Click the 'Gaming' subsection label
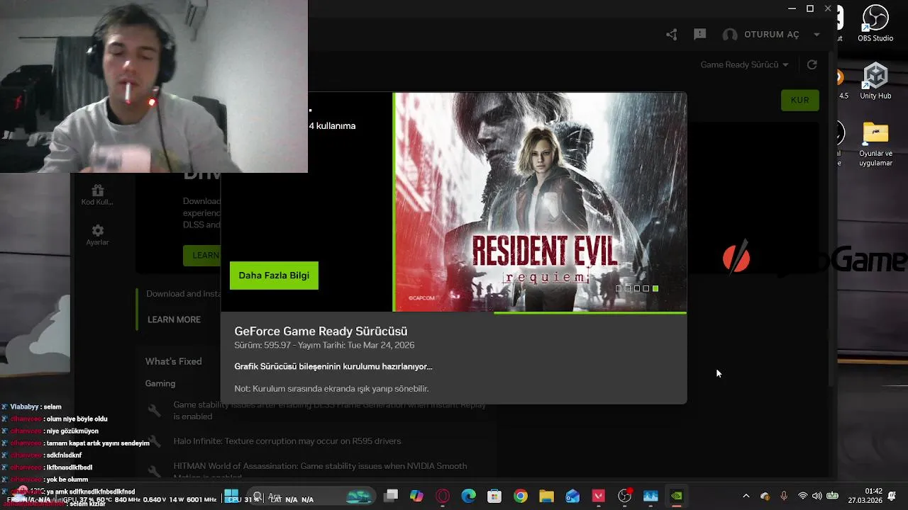This screenshot has width=908, height=510. point(160,383)
